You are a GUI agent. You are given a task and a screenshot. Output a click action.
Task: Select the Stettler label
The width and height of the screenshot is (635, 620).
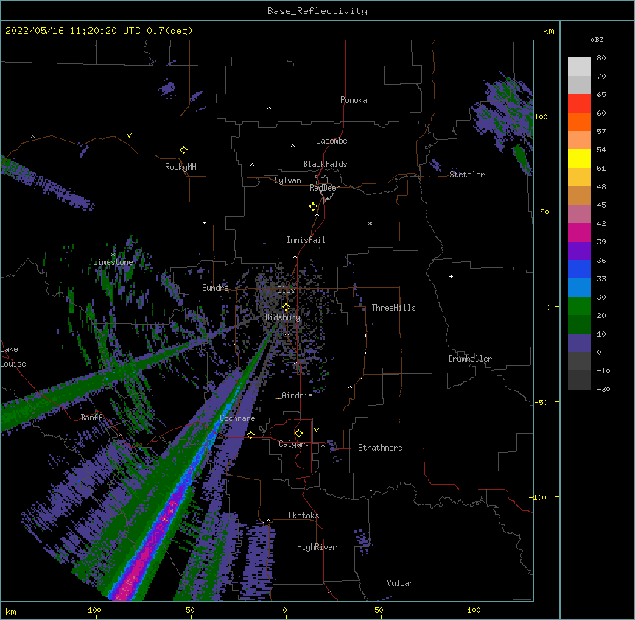pyautogui.click(x=467, y=175)
